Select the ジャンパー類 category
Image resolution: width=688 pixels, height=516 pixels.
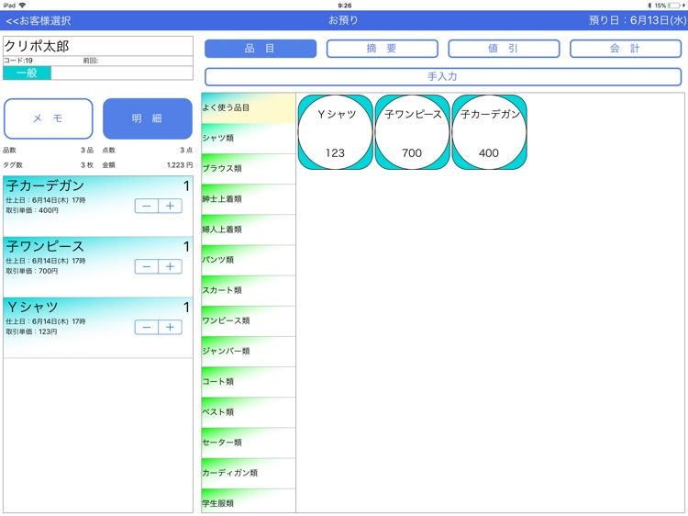[x=249, y=352]
